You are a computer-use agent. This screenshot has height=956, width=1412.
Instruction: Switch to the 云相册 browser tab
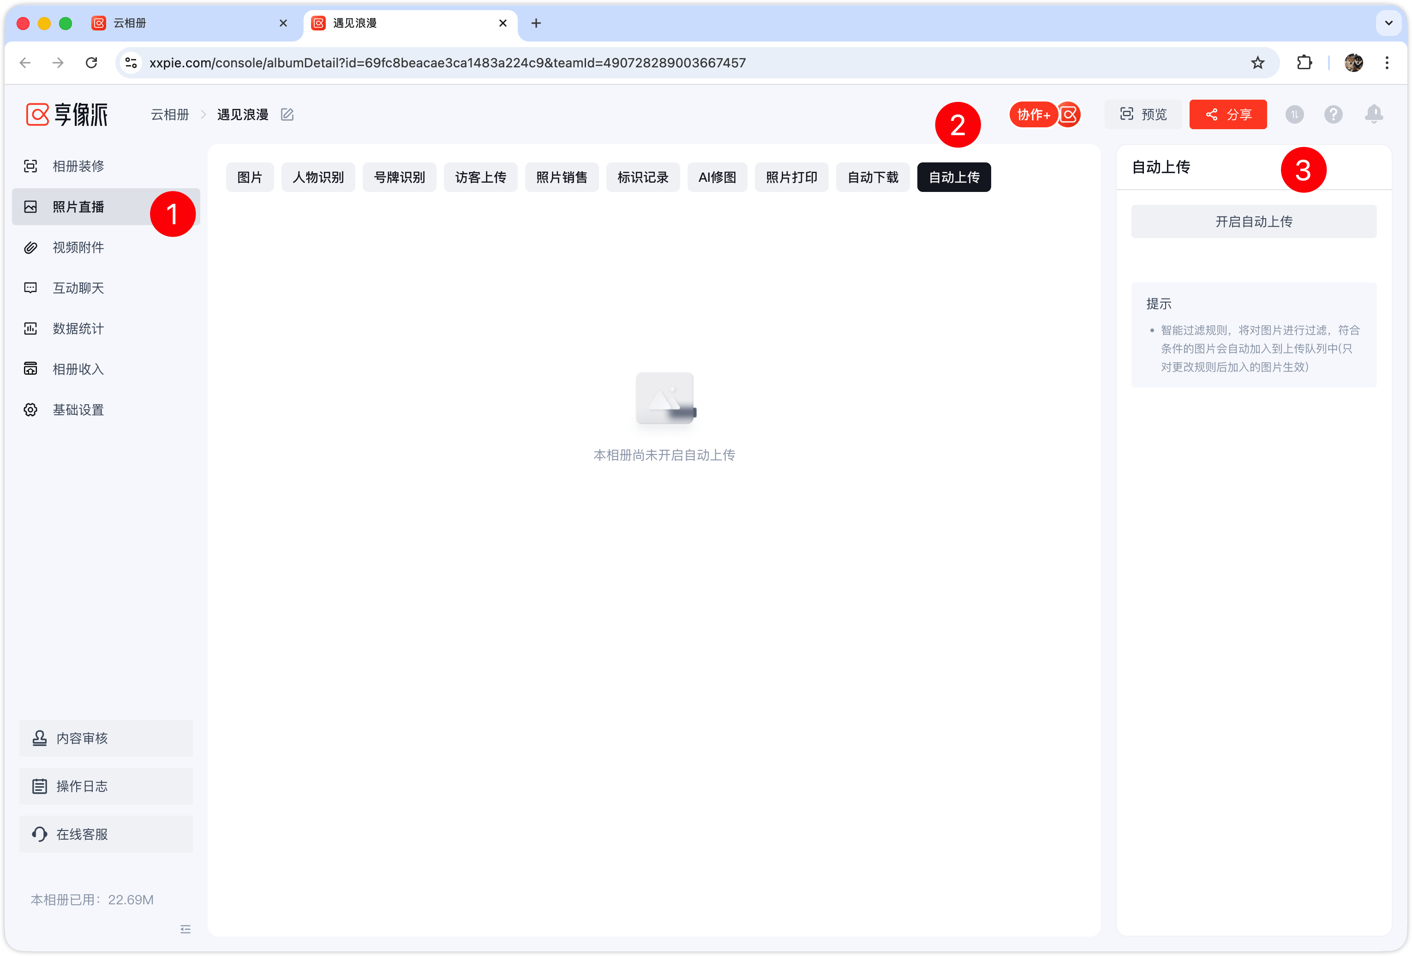(190, 23)
